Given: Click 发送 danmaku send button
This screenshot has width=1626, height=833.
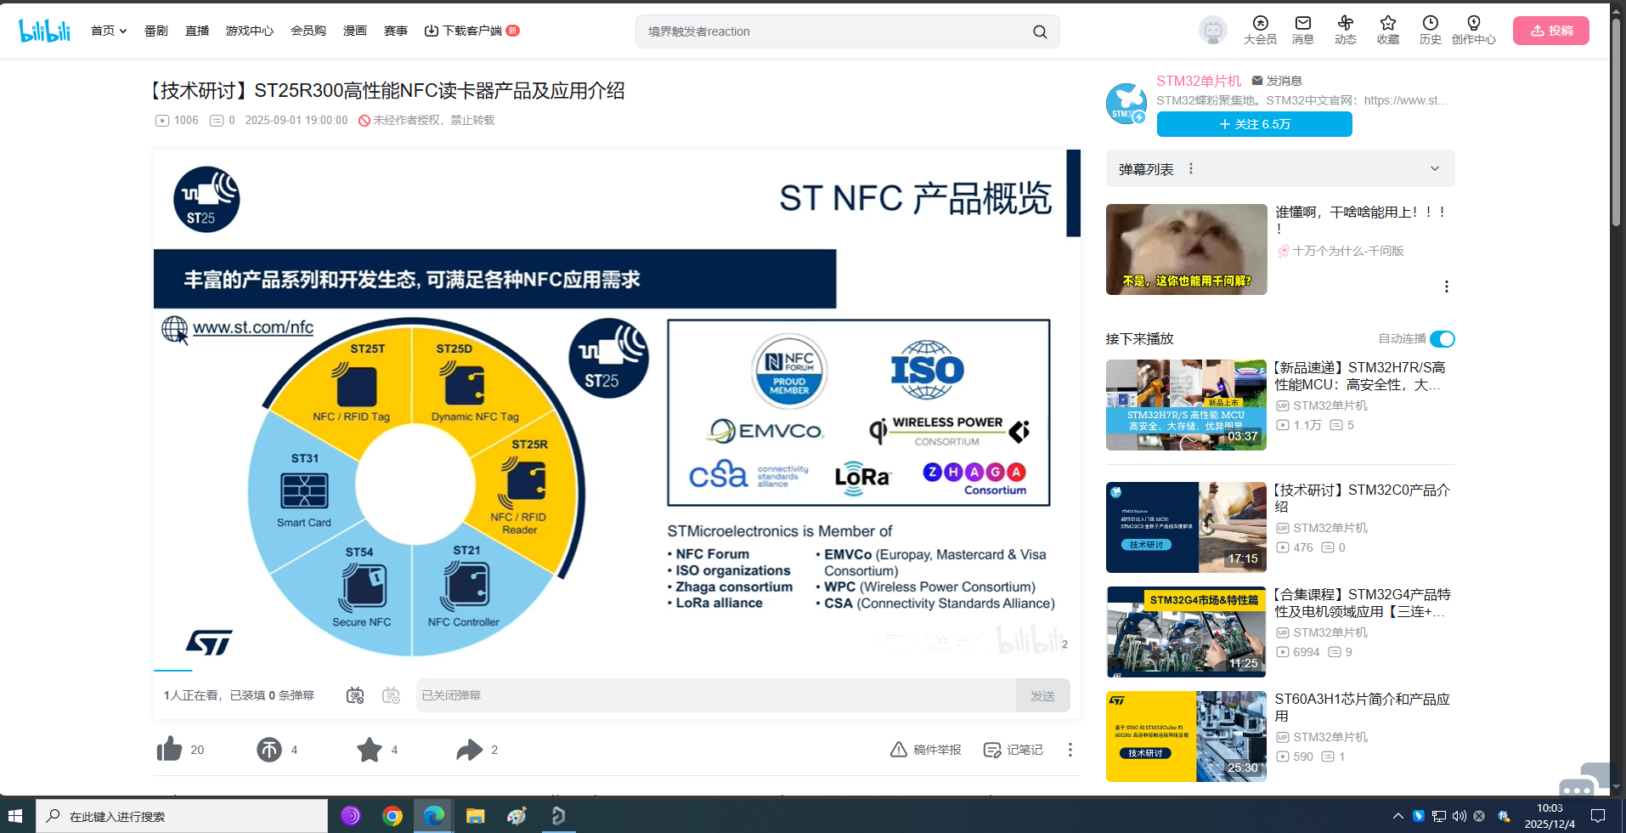Looking at the screenshot, I should [x=1042, y=695].
